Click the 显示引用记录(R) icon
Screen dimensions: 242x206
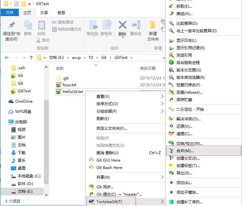point(171,48)
